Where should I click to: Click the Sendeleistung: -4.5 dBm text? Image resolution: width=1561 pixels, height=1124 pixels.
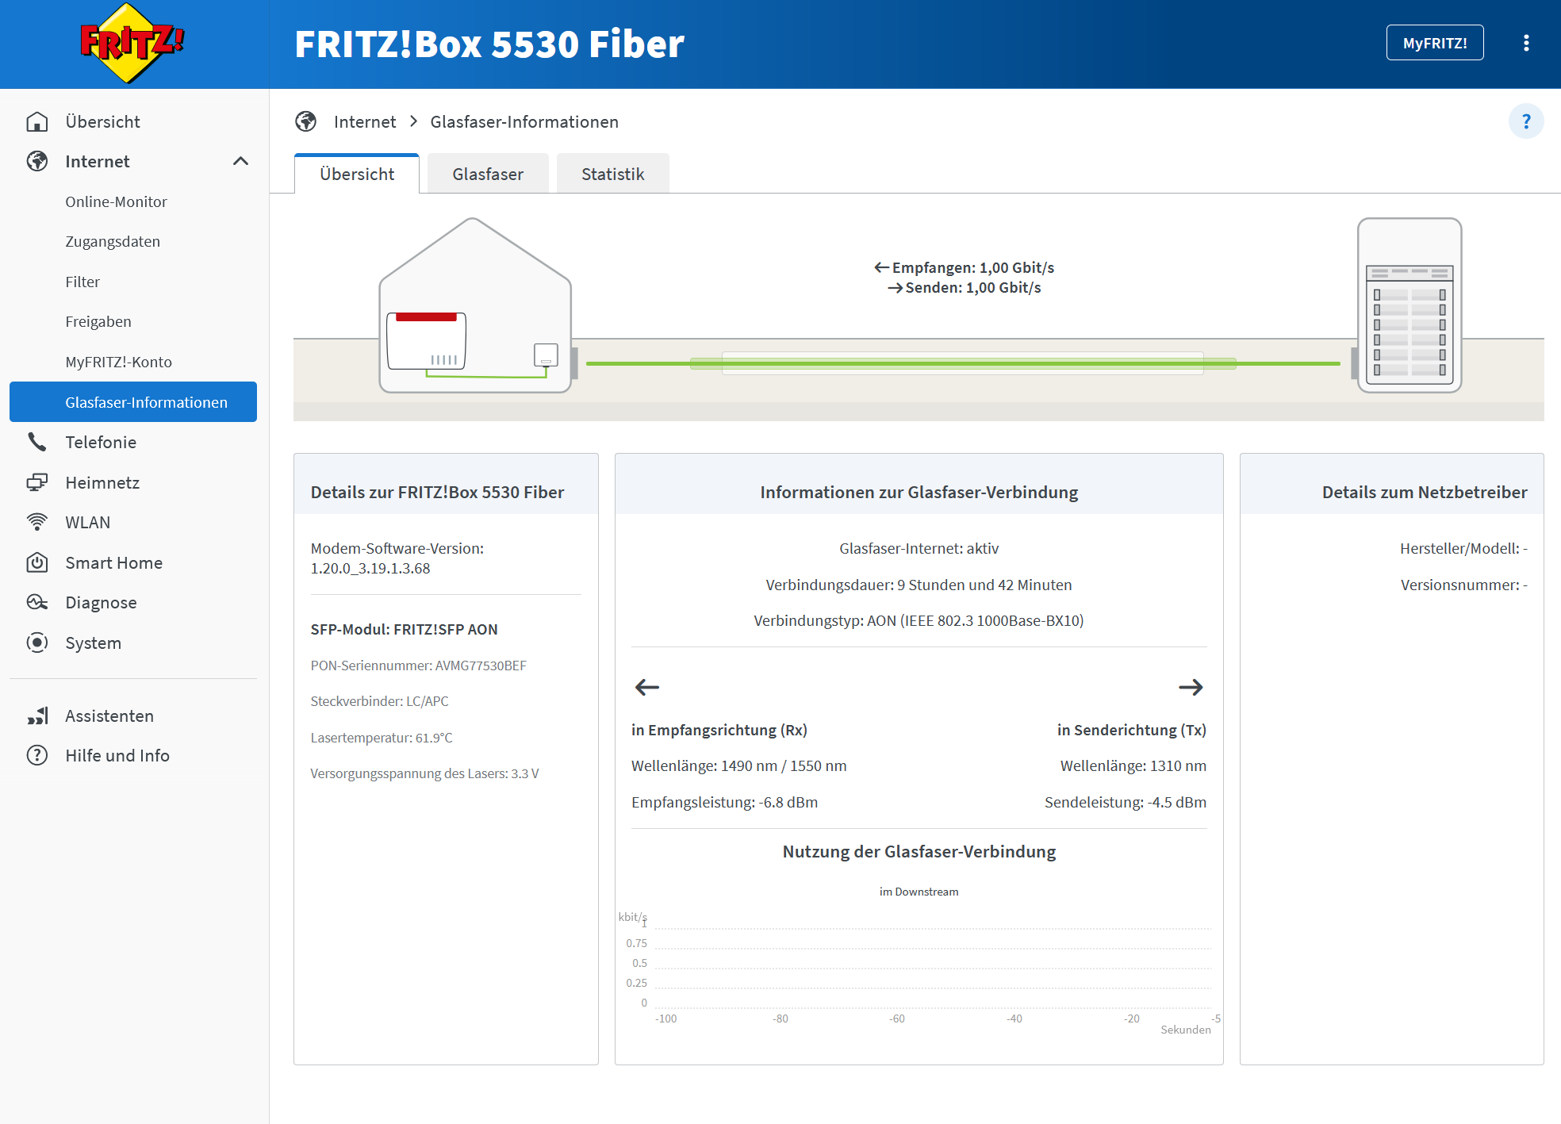[1126, 802]
